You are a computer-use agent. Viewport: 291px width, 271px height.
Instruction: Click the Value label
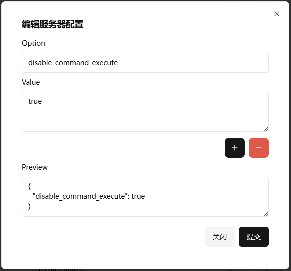31,82
